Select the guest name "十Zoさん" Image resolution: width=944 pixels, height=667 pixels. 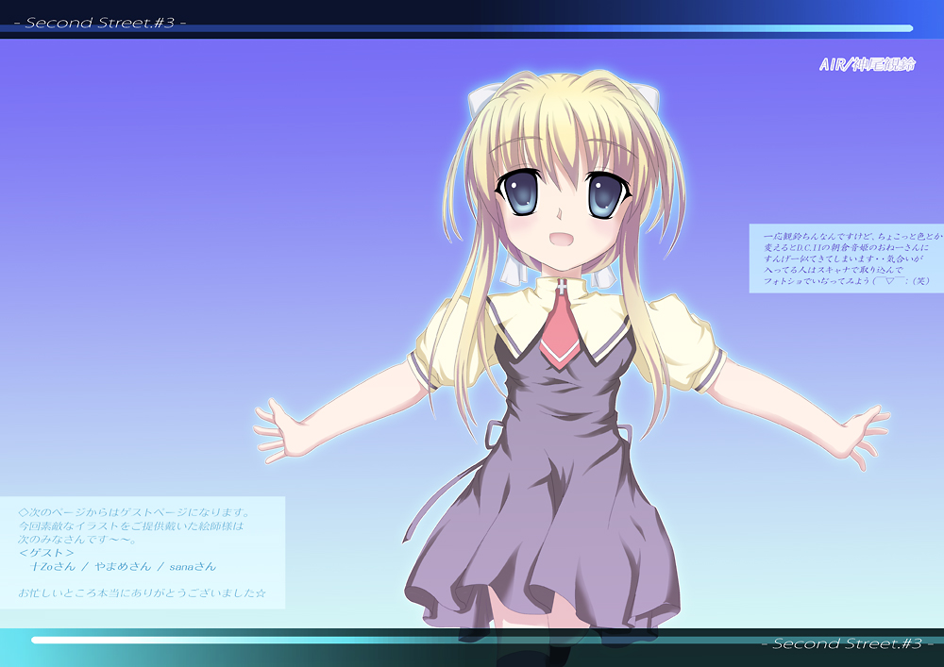coord(53,567)
